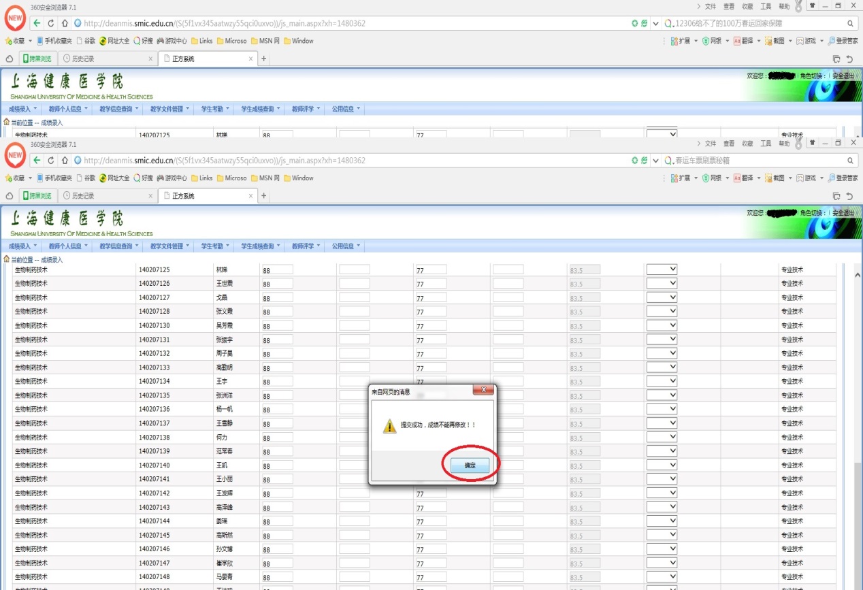Expand the address bar dropdown in the front window
Screen dimensions: 863x590
[655, 161]
